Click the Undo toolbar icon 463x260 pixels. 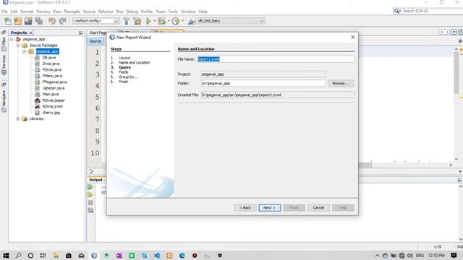tap(52, 21)
